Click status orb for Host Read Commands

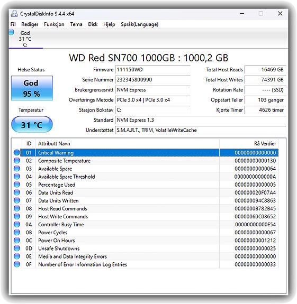coord(17,208)
